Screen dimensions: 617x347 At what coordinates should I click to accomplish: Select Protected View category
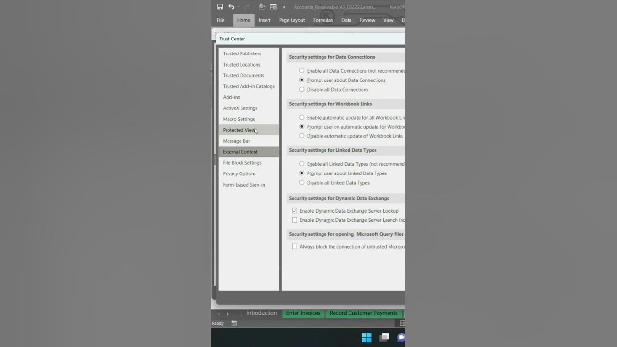click(249, 130)
